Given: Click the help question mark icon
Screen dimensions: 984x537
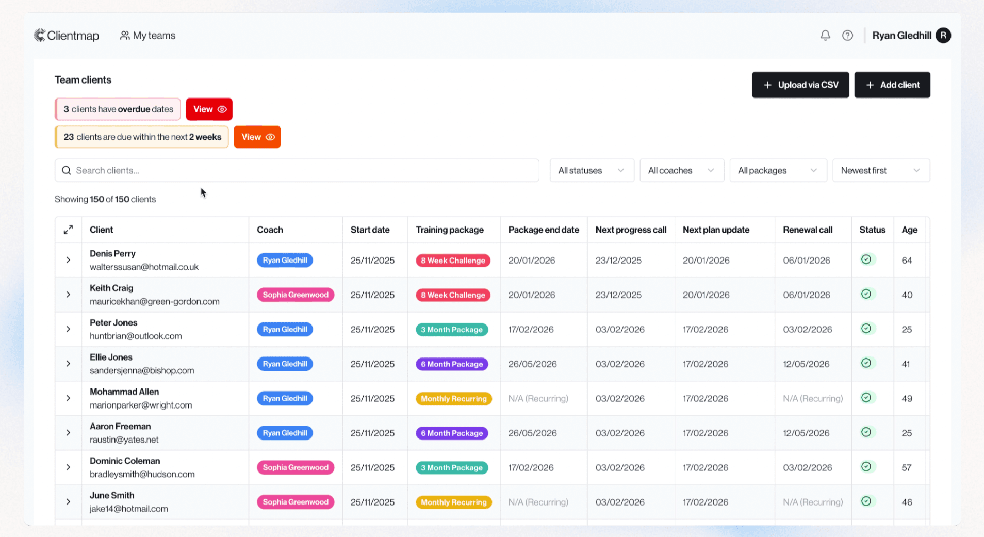Looking at the screenshot, I should click(x=847, y=35).
